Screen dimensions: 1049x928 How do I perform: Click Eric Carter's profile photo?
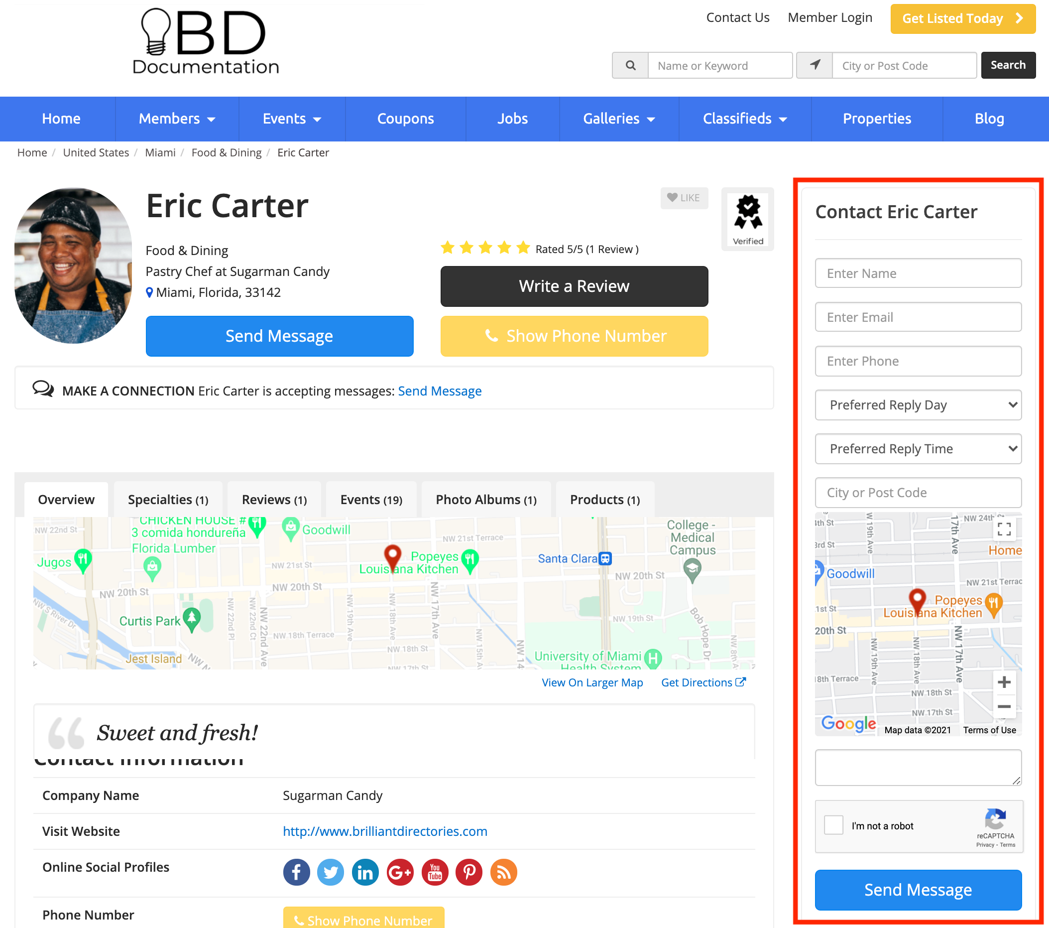(73, 265)
